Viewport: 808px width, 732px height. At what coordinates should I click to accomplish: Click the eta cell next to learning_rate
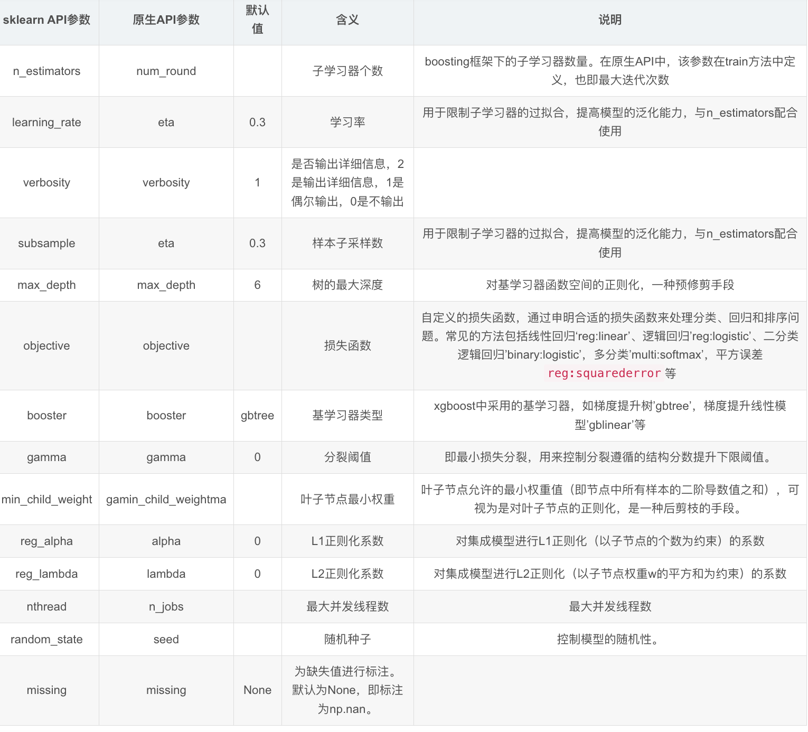click(166, 122)
